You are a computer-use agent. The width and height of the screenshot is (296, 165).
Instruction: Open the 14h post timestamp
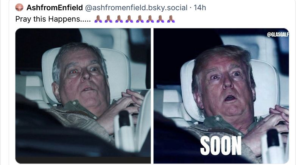point(200,8)
